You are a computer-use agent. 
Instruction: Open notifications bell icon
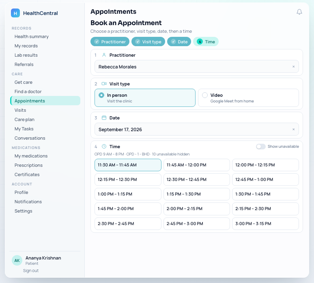click(299, 12)
